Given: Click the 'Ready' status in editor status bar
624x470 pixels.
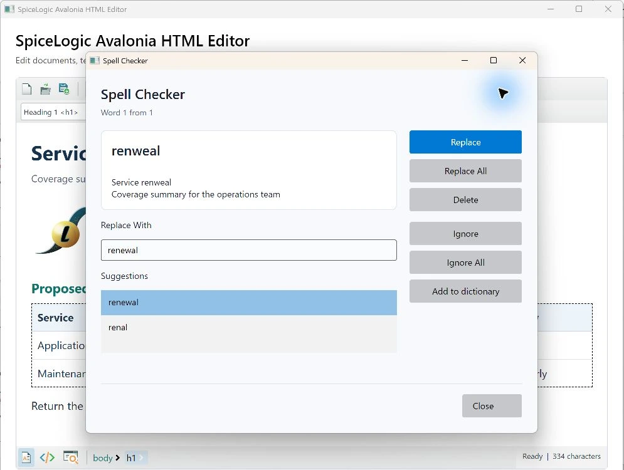Looking at the screenshot, I should click(532, 456).
